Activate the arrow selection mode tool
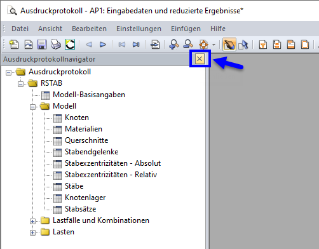This screenshot has height=249, width=319. (243, 44)
